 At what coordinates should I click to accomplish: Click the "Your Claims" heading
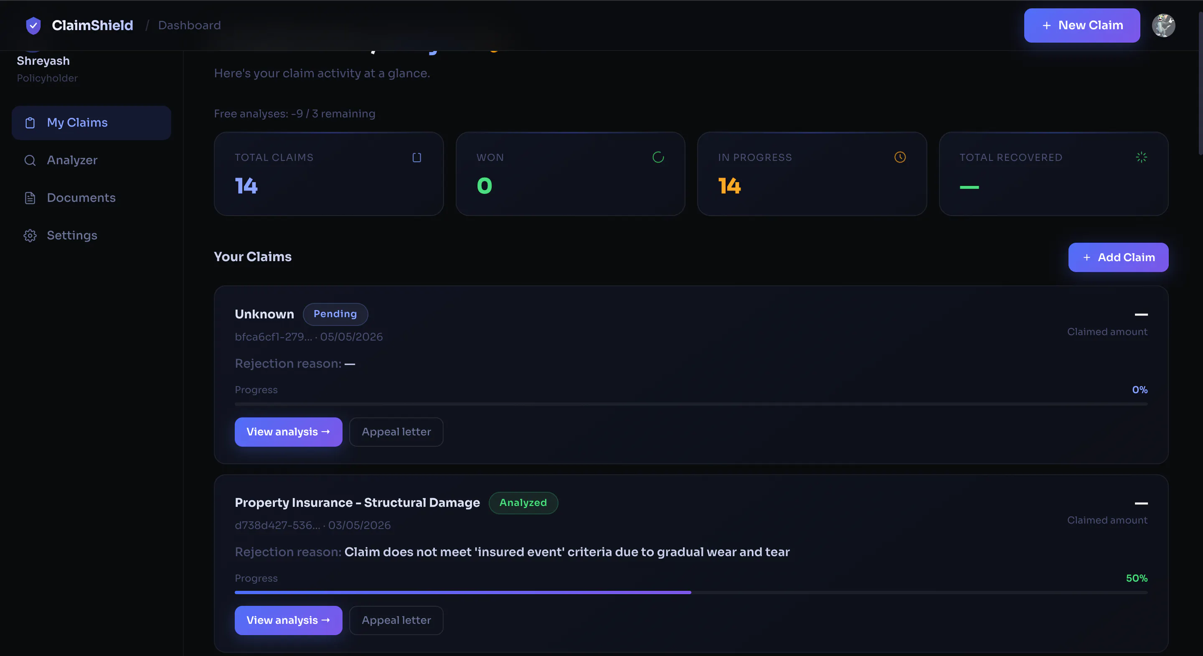click(x=253, y=257)
